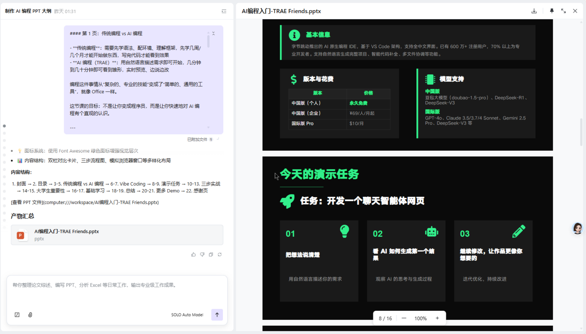
Task: Close the PPT preview panel
Action: (575, 11)
